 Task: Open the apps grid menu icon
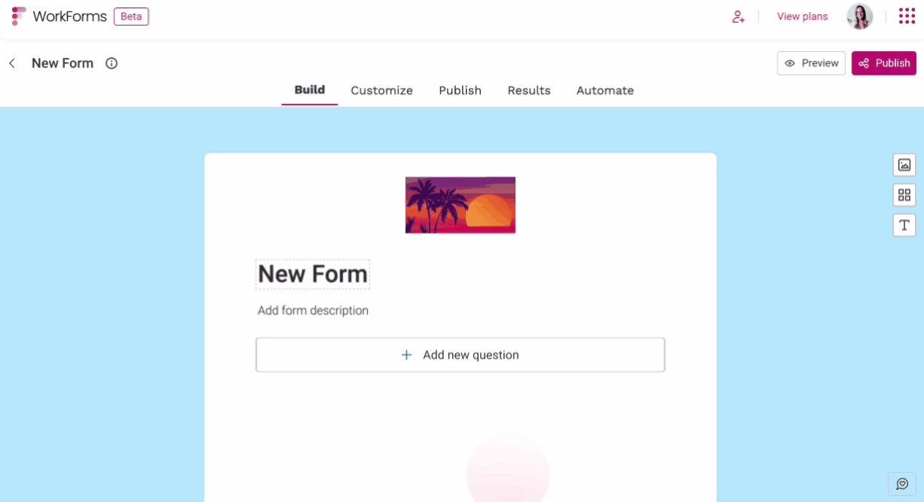[x=907, y=17]
